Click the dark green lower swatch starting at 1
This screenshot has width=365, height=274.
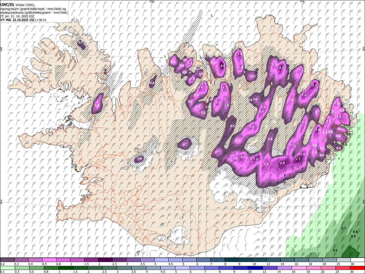coord(66,268)
